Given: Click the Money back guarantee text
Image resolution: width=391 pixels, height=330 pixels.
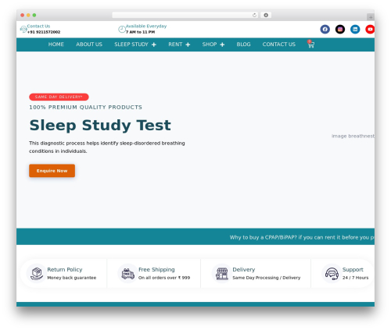Looking at the screenshot, I should point(72,278).
